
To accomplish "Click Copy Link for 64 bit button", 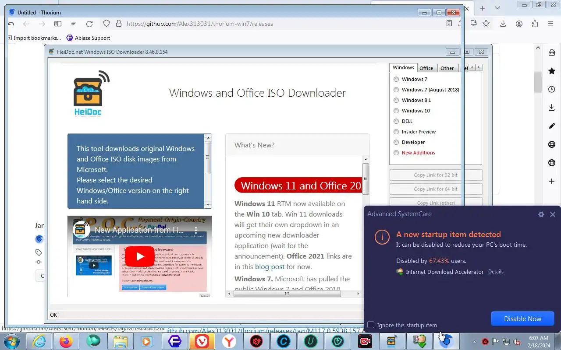I will (x=436, y=189).
